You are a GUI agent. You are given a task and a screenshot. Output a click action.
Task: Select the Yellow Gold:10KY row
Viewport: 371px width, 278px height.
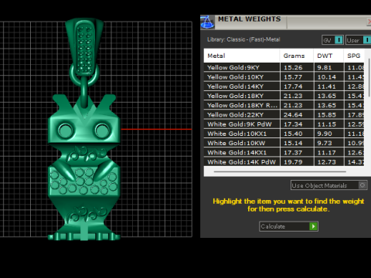click(x=284, y=77)
